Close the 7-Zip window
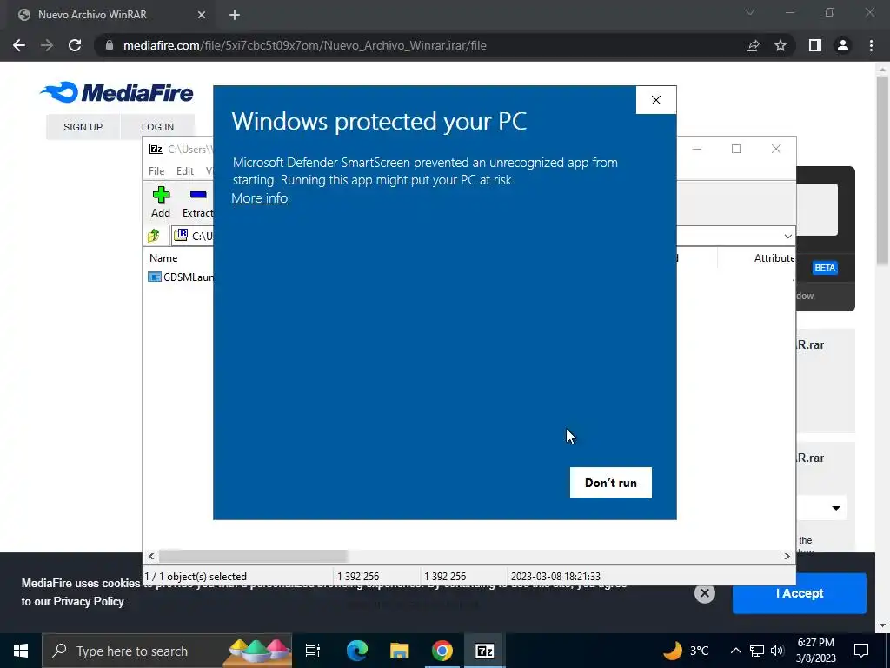 pyautogui.click(x=776, y=149)
